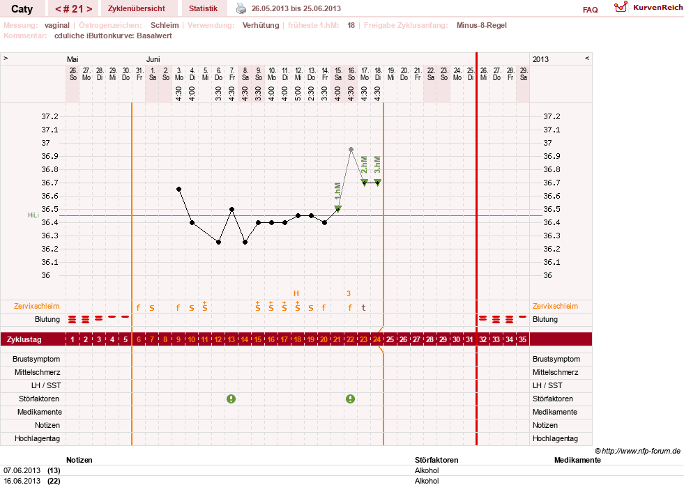
Task: Click the left Zervixschleim row label
Action: pyautogui.click(x=37, y=306)
